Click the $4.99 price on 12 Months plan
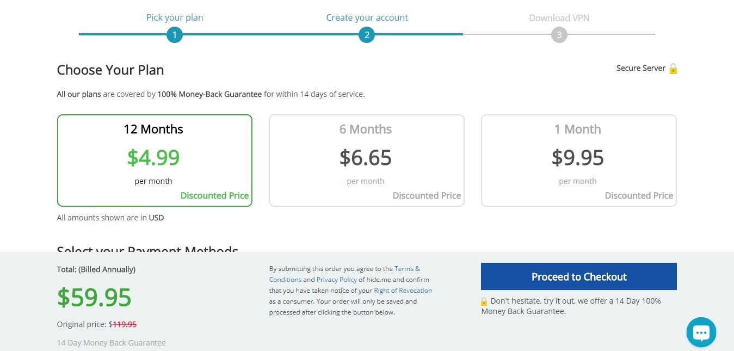The image size is (734, 351). pyautogui.click(x=153, y=157)
